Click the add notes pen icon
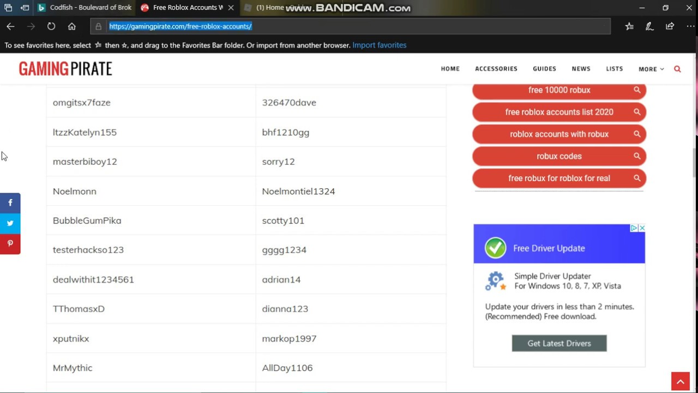 (649, 26)
